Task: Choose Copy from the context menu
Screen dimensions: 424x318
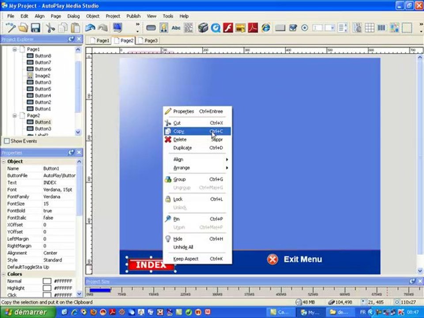Action: point(197,131)
